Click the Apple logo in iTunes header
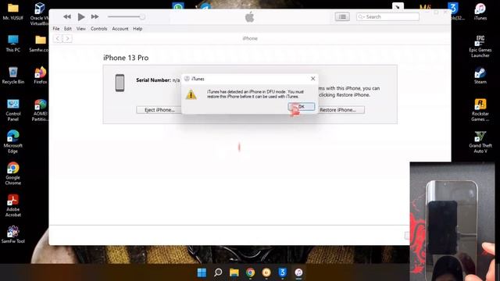The image size is (500, 281). coord(250,17)
